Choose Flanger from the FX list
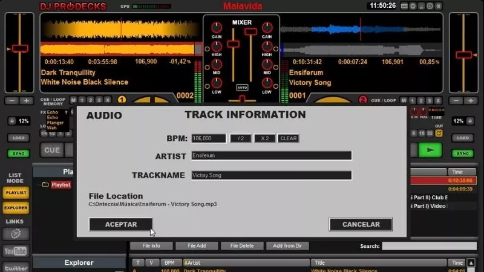Image resolution: width=484 pixels, height=272 pixels. click(55, 123)
